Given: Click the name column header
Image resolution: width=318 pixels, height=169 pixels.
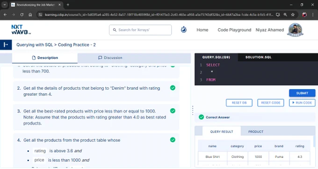Looking at the screenshot, I should (212, 146).
